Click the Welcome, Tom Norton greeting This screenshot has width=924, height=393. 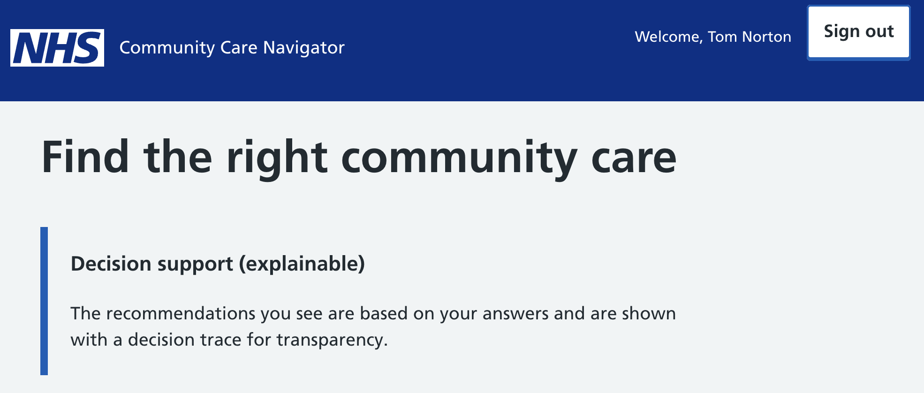tap(712, 37)
